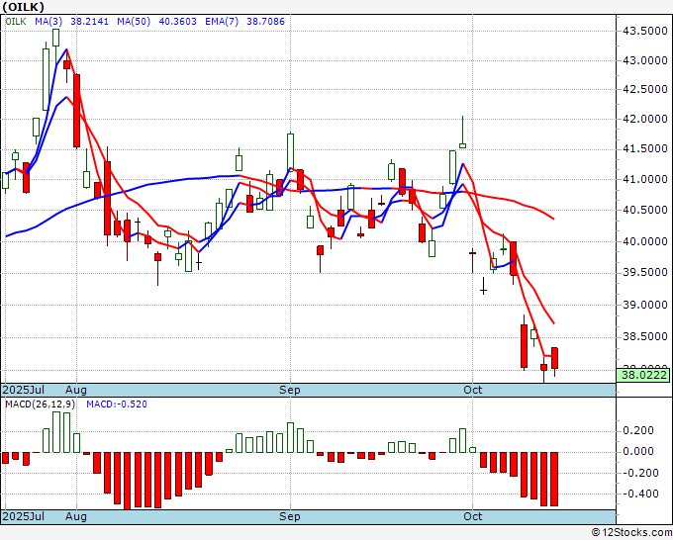
Task: Click the 42.0000 price axis label
Action: click(x=645, y=119)
